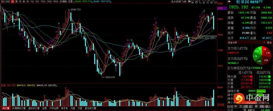This screenshot has width=273, height=111.
Task: Switch to 分时 intraday chart
Action: [8, 2]
